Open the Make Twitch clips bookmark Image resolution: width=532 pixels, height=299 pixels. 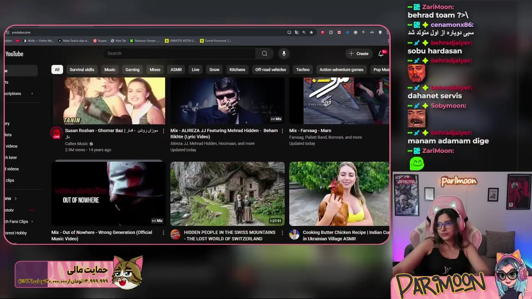74,41
